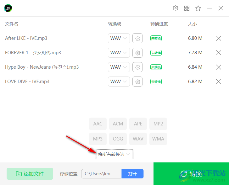Click 未转换 status badge for Hype Boy
Screen dimensions: 229x185
[x=156, y=67]
